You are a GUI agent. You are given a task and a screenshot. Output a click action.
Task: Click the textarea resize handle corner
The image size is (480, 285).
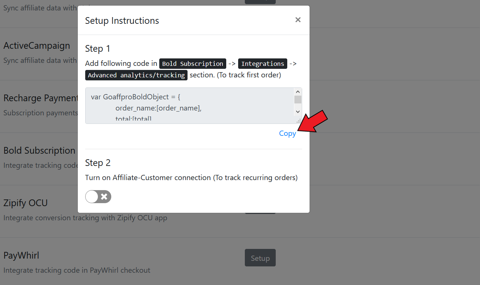coord(298,121)
